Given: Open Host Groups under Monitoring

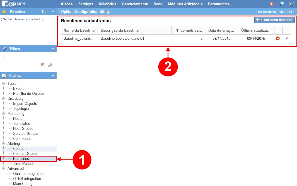Looking at the screenshot, I should click(x=23, y=128).
